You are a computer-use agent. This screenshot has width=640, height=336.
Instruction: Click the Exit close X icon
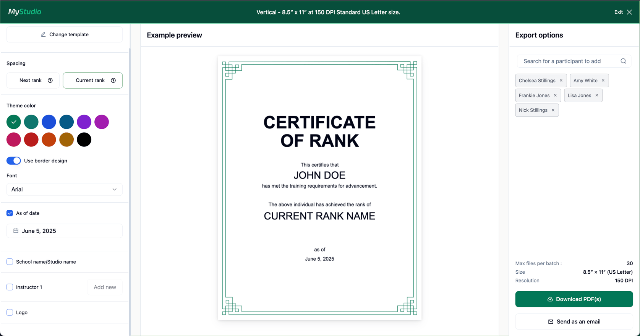coord(629,12)
